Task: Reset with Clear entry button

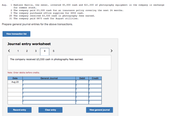Action: pyautogui.click(x=51, y=110)
